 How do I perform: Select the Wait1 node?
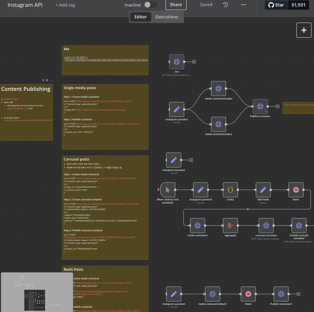pos(296,190)
